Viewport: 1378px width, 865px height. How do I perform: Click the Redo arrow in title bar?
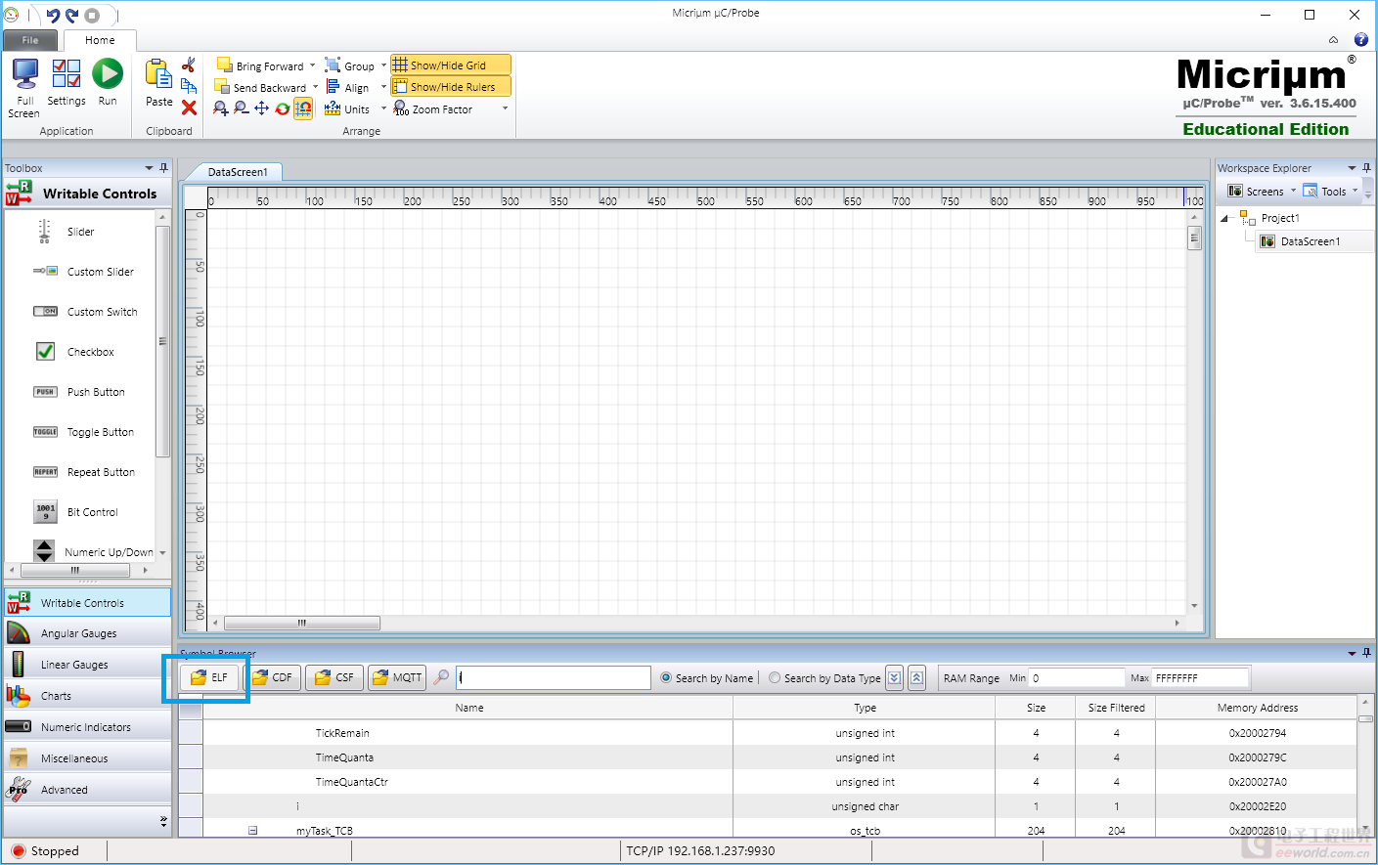coord(72,15)
